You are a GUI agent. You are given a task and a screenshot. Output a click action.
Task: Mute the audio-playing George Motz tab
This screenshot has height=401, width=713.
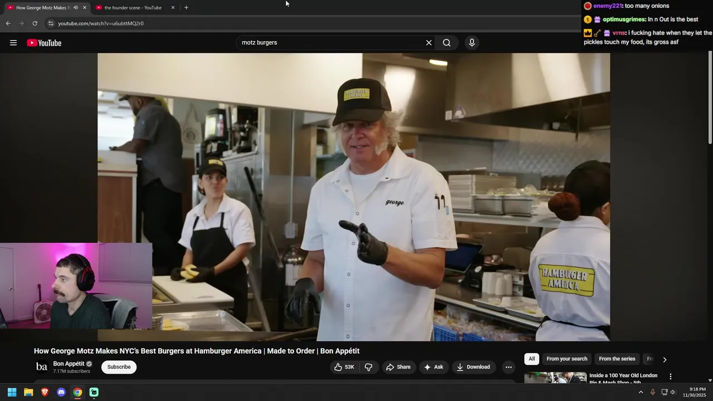(x=76, y=8)
